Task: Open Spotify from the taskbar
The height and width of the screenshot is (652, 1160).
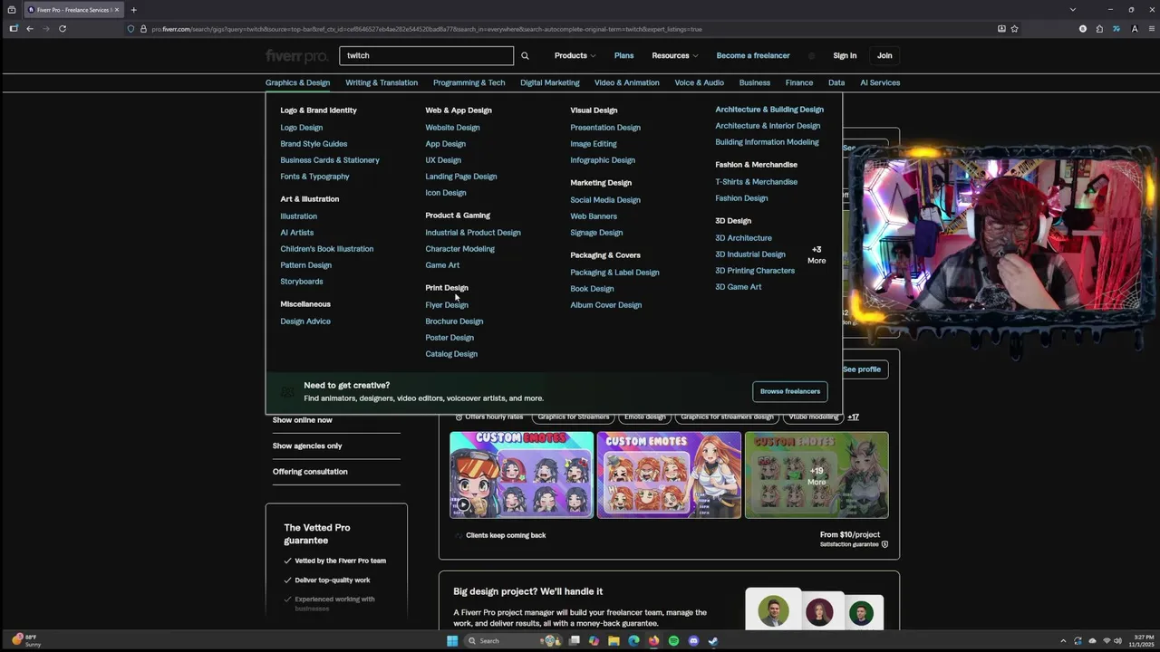Action: (x=673, y=641)
